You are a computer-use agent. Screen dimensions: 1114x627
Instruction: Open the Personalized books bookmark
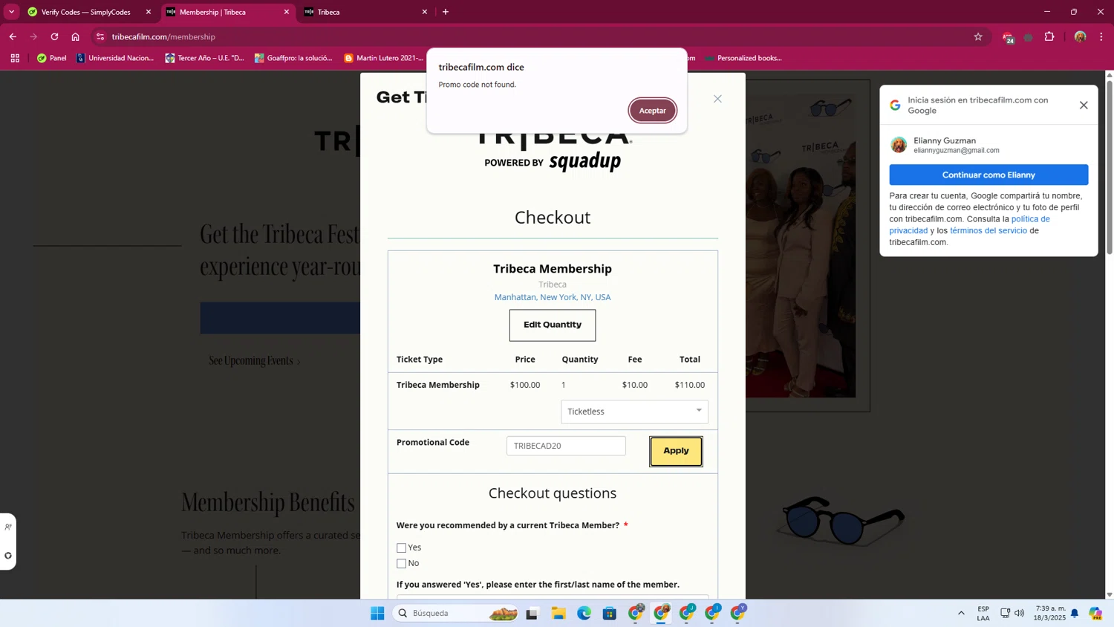pyautogui.click(x=743, y=58)
